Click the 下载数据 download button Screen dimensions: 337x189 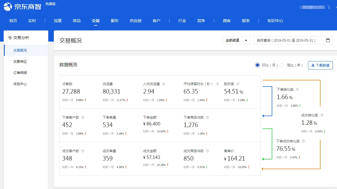pyautogui.click(x=320, y=65)
